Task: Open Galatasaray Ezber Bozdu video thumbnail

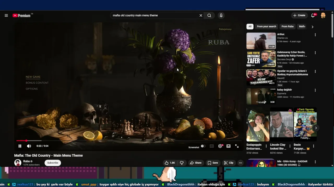Action: coord(261,59)
